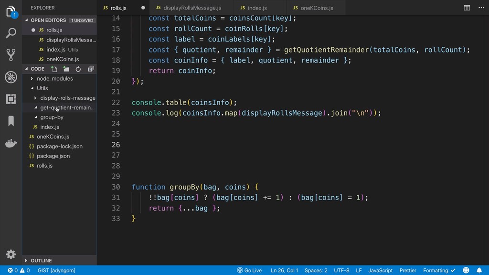489x275 pixels.
Task: Switch to oneKCoins.js tab
Action: [x=317, y=8]
